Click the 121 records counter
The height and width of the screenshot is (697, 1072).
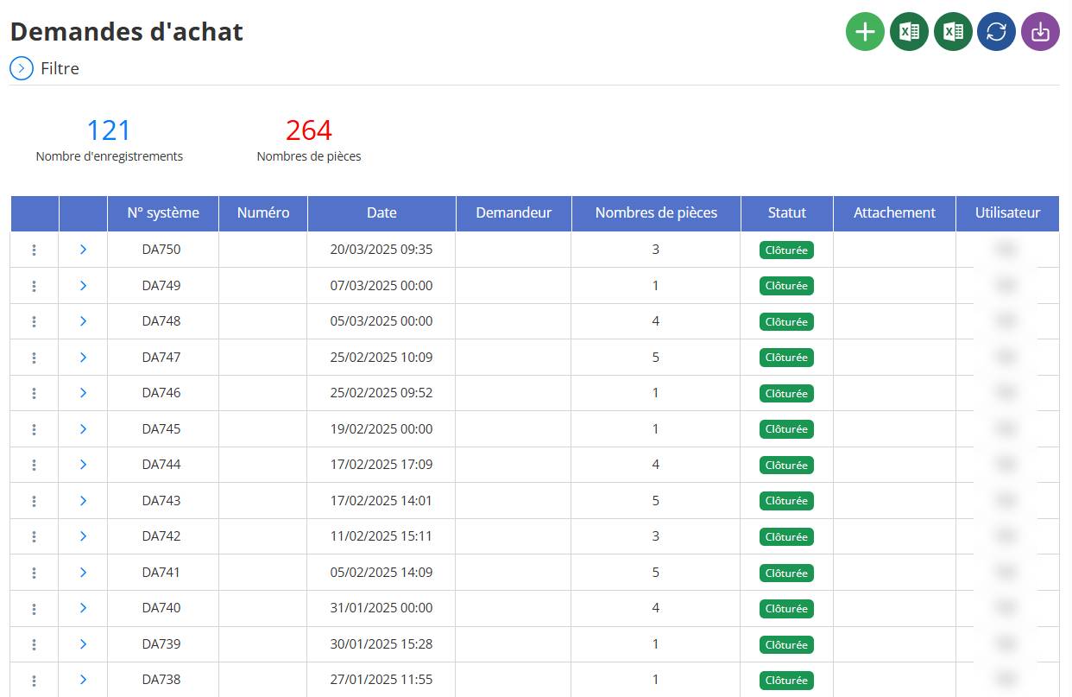click(x=109, y=130)
